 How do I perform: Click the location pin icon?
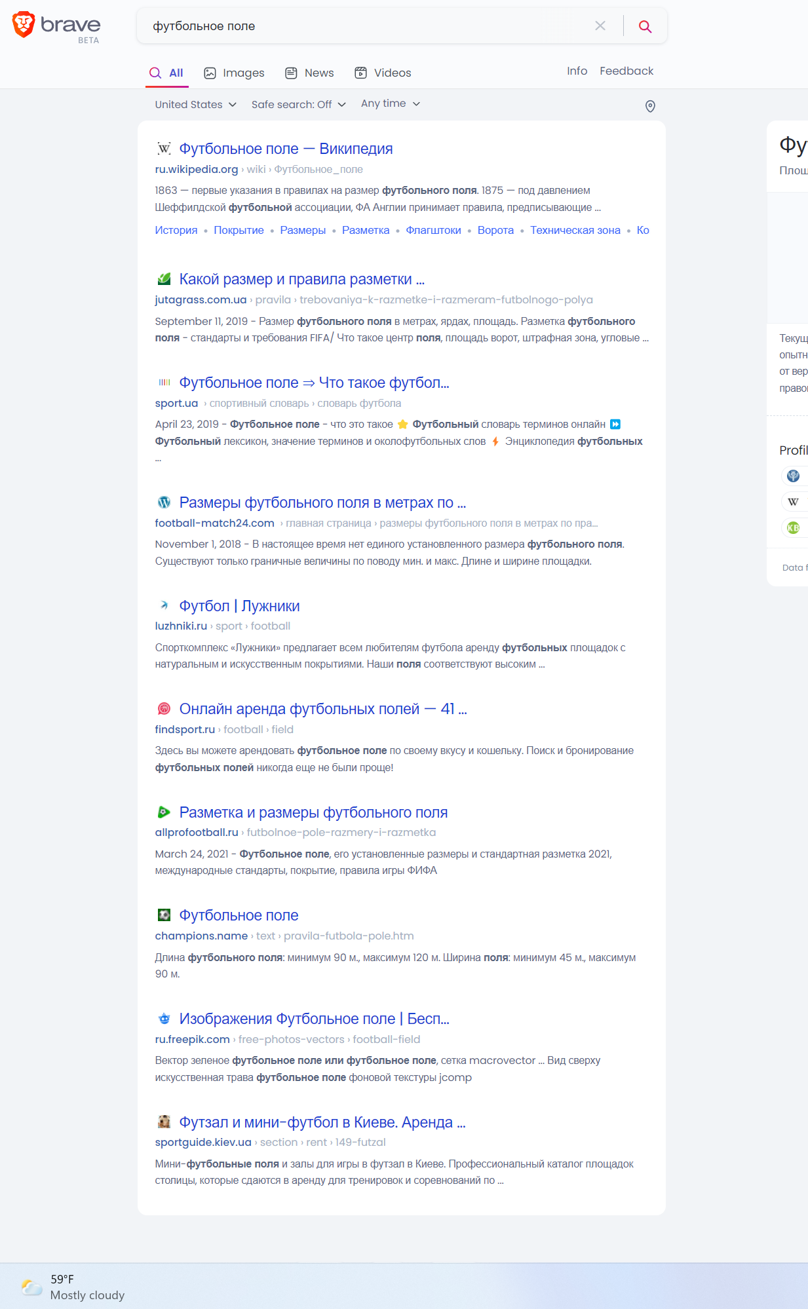pyautogui.click(x=650, y=106)
